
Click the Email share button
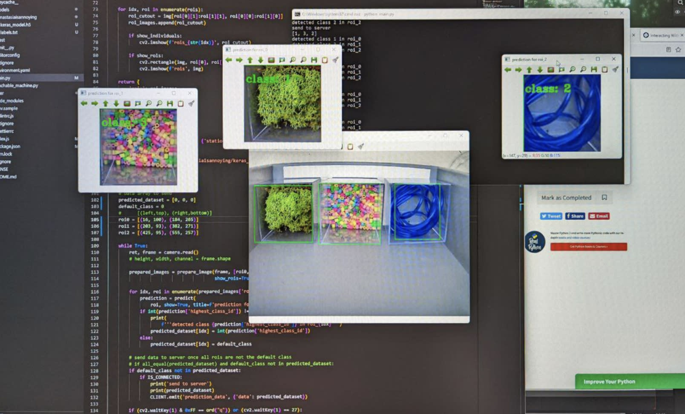point(599,216)
